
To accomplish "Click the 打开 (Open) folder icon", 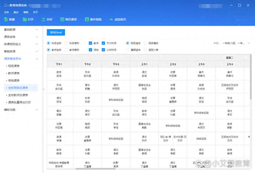I will click(x=25, y=19).
